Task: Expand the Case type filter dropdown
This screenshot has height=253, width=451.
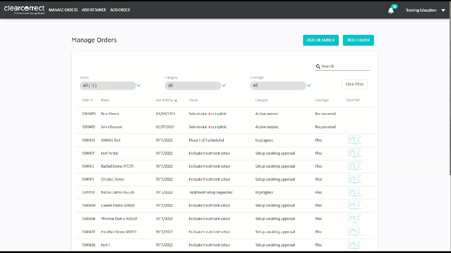Action: coord(309,85)
